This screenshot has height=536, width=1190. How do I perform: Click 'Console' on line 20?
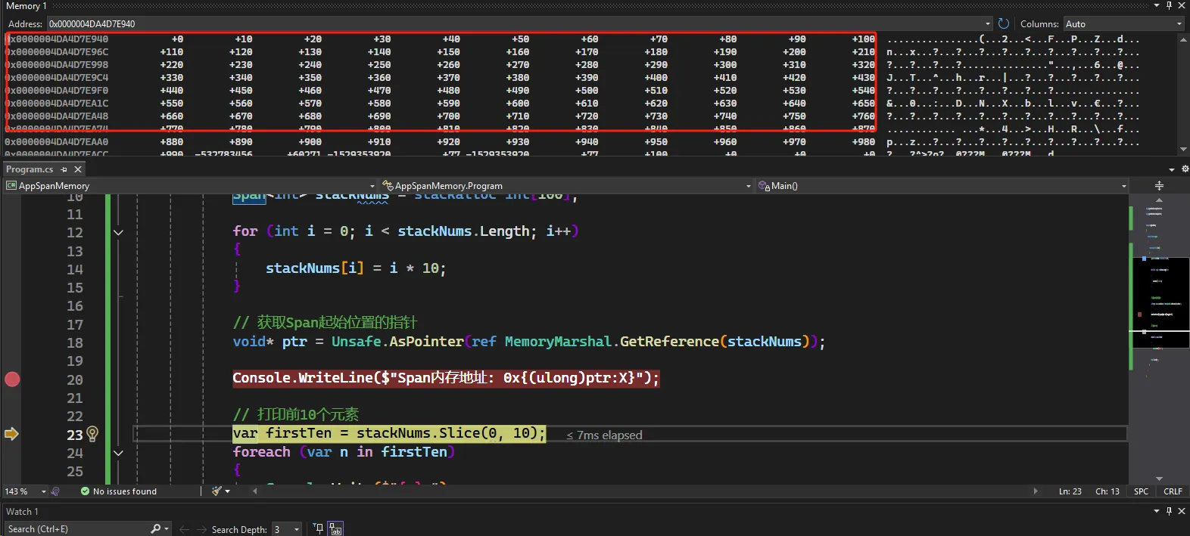coord(261,378)
